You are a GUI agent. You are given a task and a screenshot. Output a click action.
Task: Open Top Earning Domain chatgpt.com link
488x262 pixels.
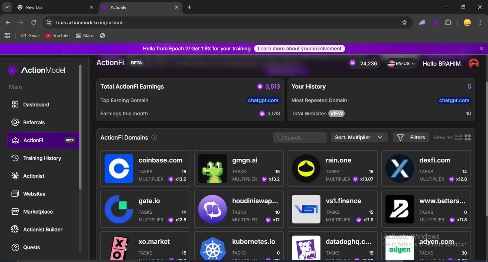[x=264, y=100]
